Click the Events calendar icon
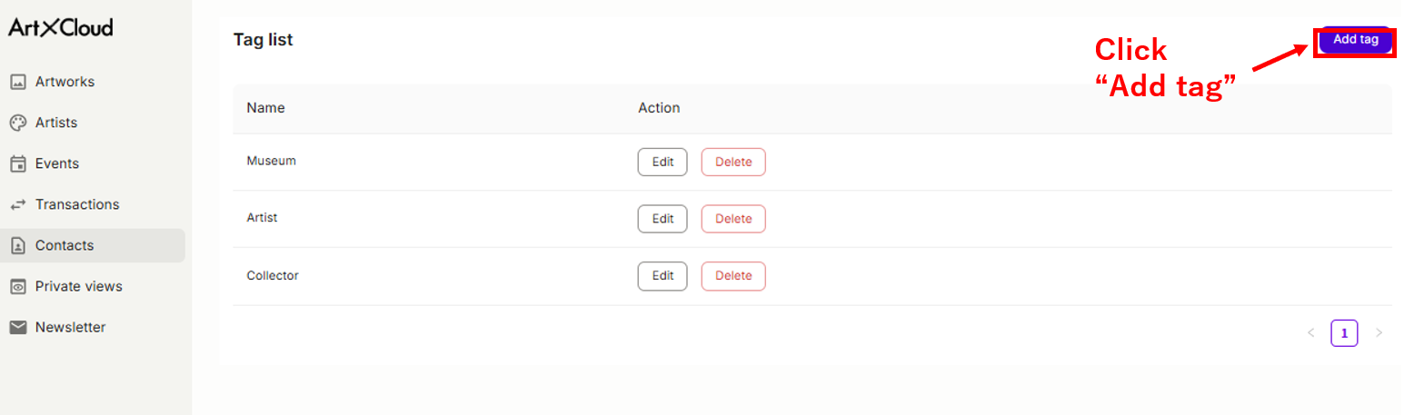The image size is (1424, 415). 17,163
